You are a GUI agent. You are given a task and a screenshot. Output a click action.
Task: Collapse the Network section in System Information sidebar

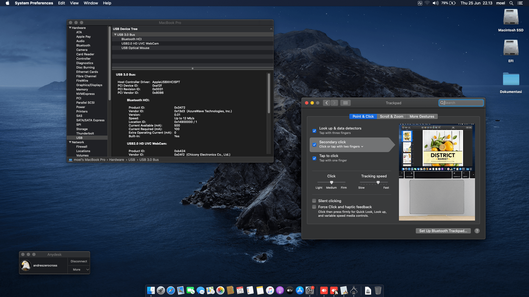[70, 142]
